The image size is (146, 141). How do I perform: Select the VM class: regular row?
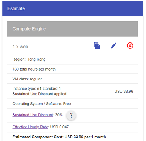tap(73, 79)
